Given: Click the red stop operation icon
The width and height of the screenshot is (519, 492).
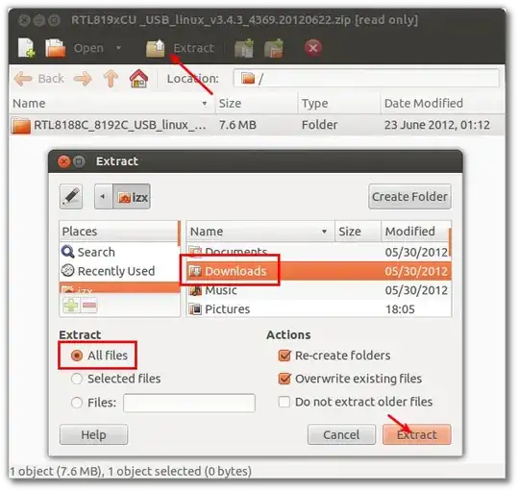Looking at the screenshot, I should 312,48.
